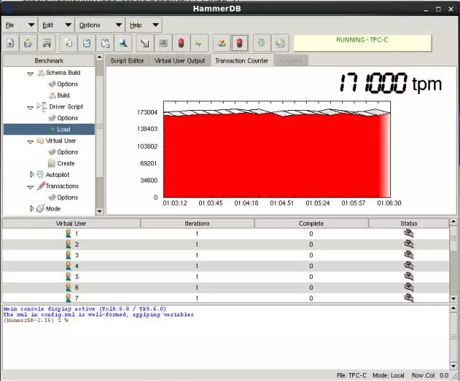The width and height of the screenshot is (460, 381).
Task: Click the status icon for virtual user 7
Action: pos(409,298)
